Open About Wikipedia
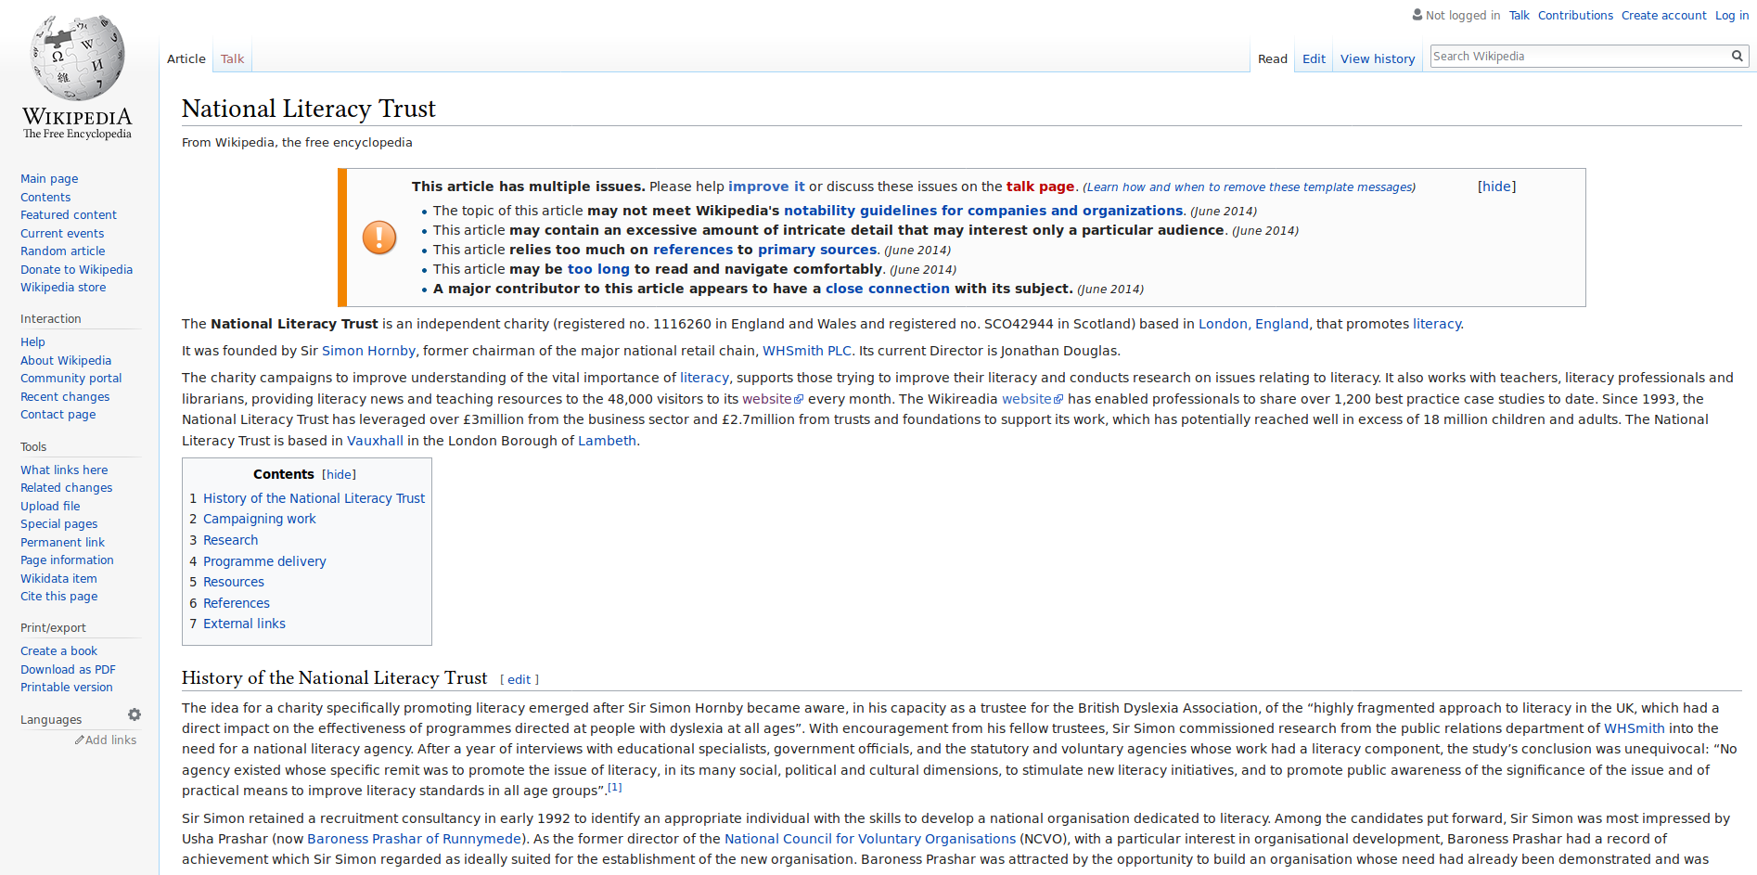This screenshot has height=875, width=1757. point(66,361)
